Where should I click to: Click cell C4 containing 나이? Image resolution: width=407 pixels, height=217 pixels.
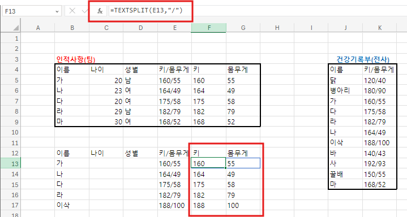pos(106,70)
